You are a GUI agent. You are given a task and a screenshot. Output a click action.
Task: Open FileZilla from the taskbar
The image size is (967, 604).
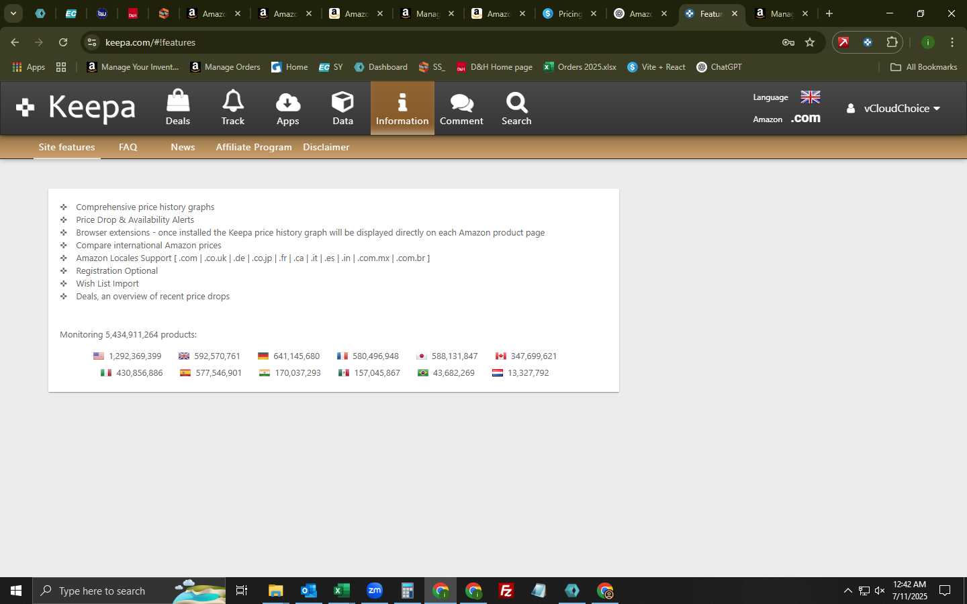[506, 591]
